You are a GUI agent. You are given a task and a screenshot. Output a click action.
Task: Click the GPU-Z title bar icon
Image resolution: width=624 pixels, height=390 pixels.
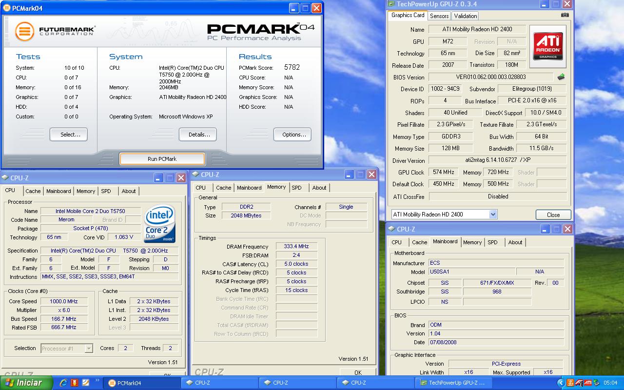pos(391,4)
